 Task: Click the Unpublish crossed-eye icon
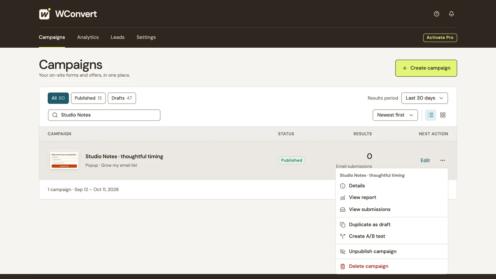tap(342, 251)
